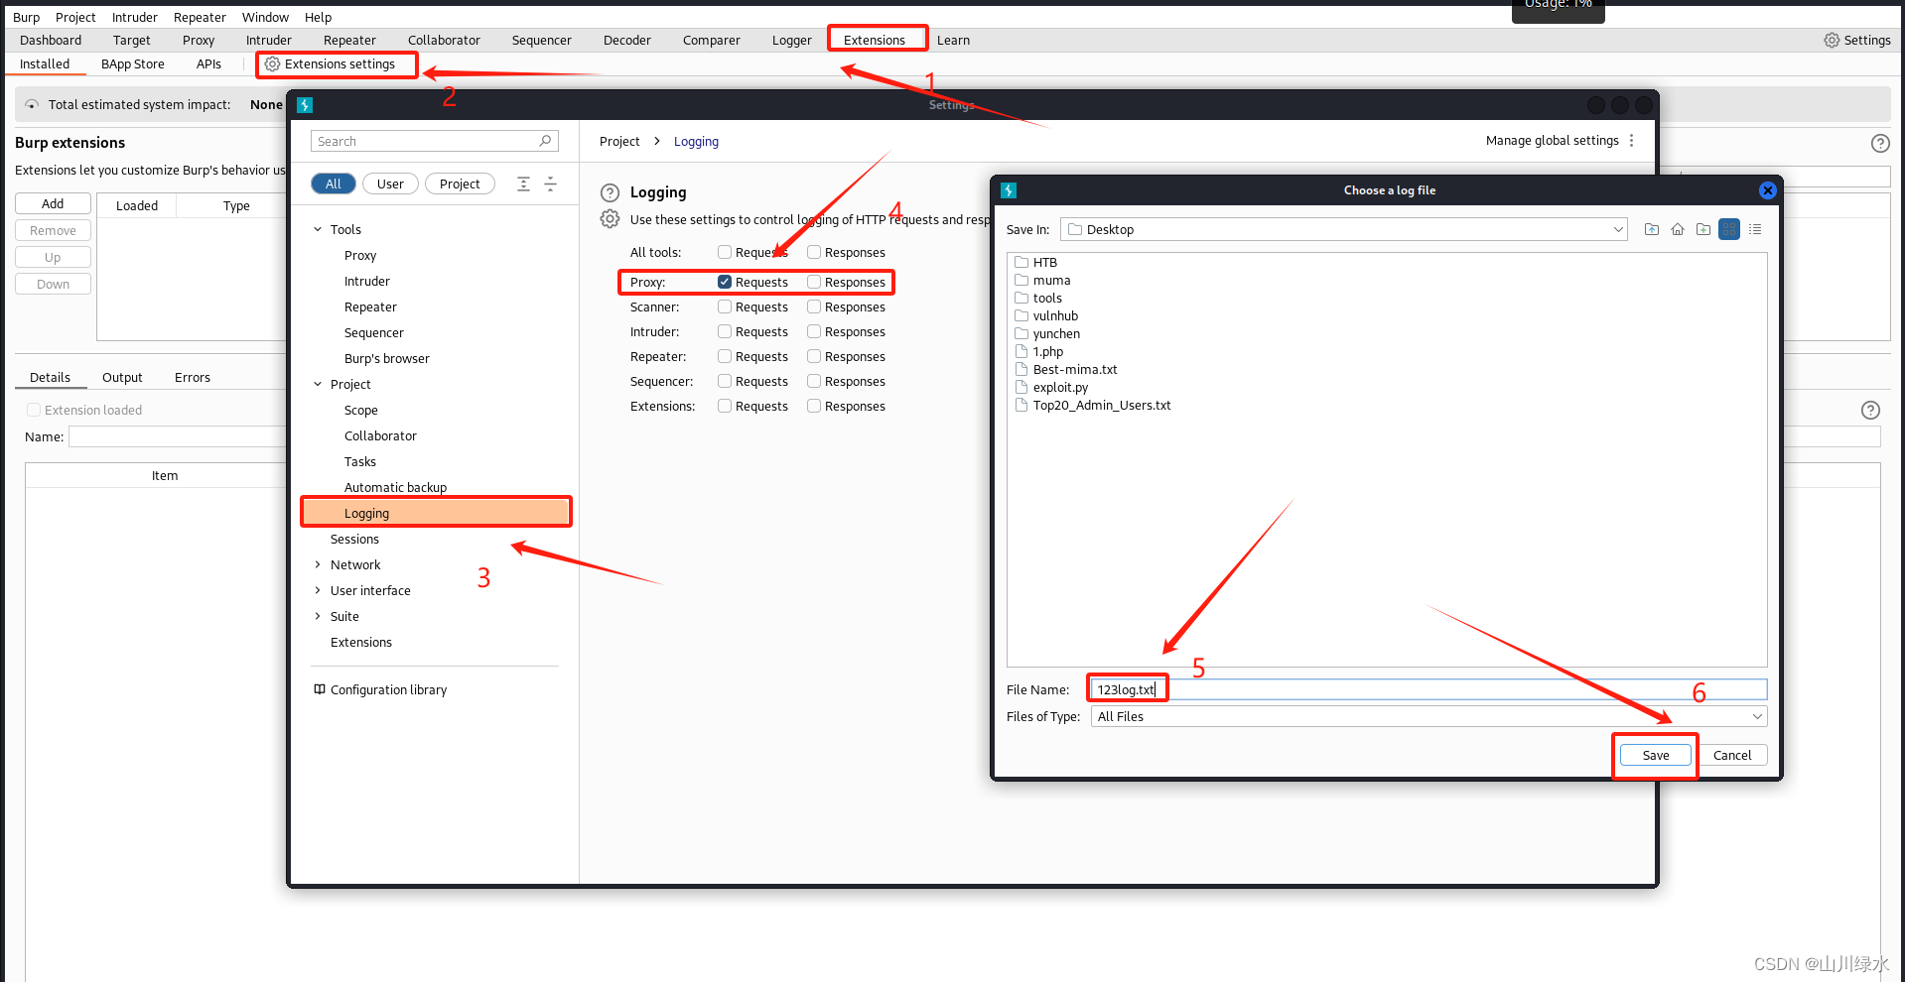Click the Configuration library book icon

pyautogui.click(x=320, y=689)
